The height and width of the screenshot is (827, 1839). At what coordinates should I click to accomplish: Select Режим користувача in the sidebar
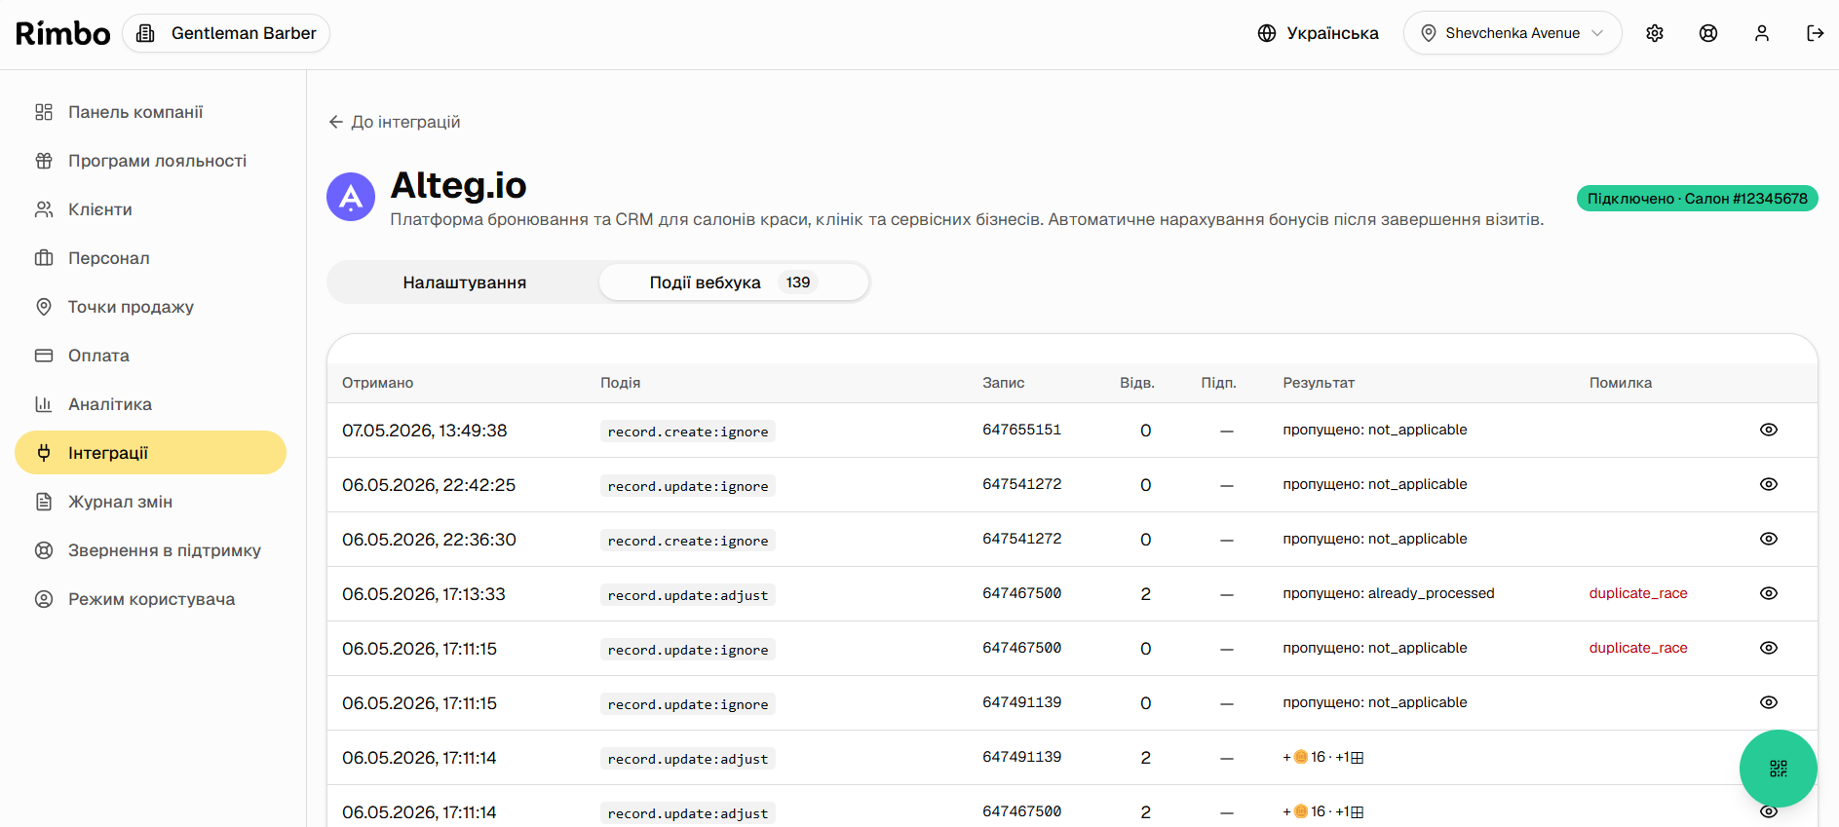pos(151,599)
